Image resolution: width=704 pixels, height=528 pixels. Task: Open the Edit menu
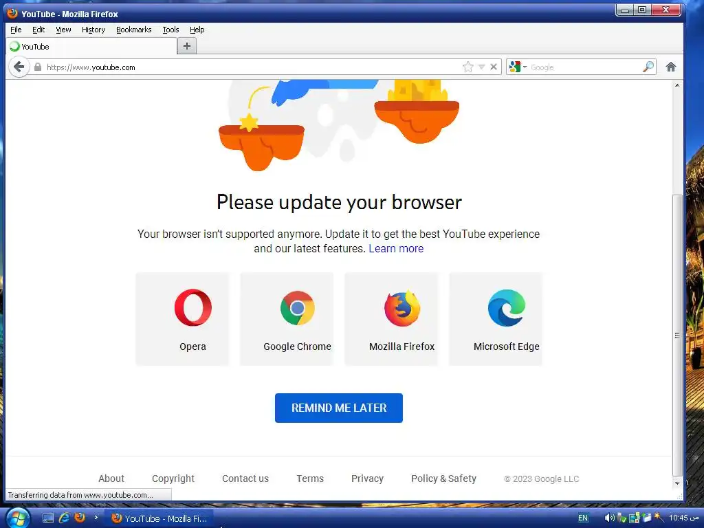pyautogui.click(x=38, y=30)
